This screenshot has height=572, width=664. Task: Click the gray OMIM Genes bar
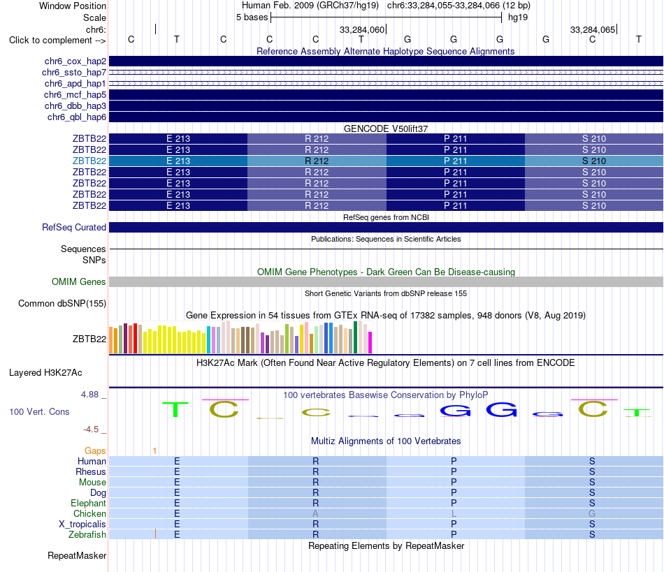[x=386, y=281]
